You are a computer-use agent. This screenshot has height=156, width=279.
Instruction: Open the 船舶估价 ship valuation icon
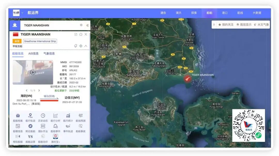(43, 136)
